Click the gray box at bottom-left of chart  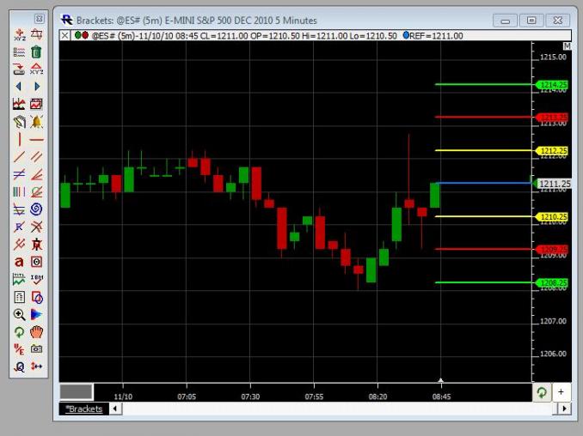point(76,391)
